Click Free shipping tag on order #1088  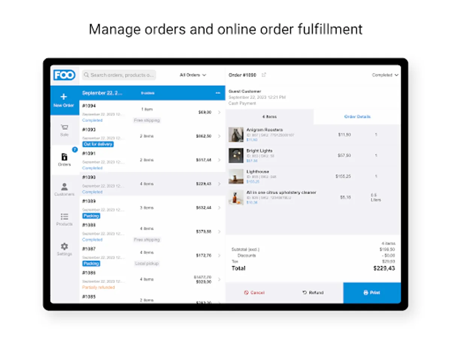coord(147,240)
